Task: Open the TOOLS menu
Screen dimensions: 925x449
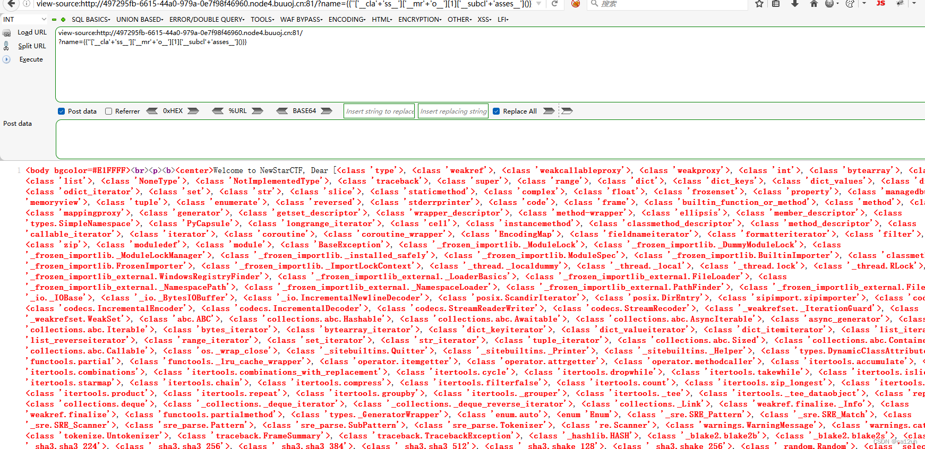Action: [x=262, y=20]
